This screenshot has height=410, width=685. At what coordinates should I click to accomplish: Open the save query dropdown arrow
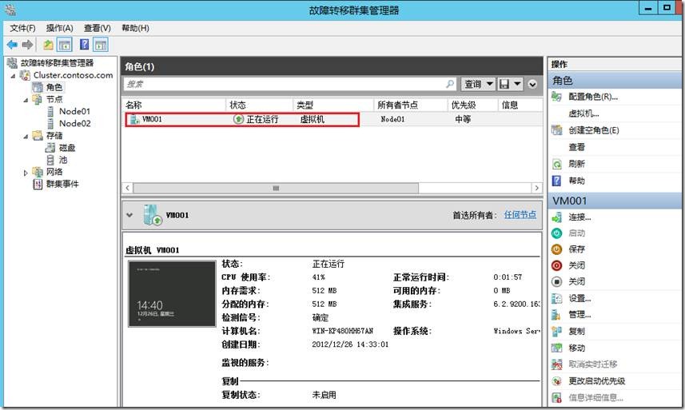(x=517, y=84)
